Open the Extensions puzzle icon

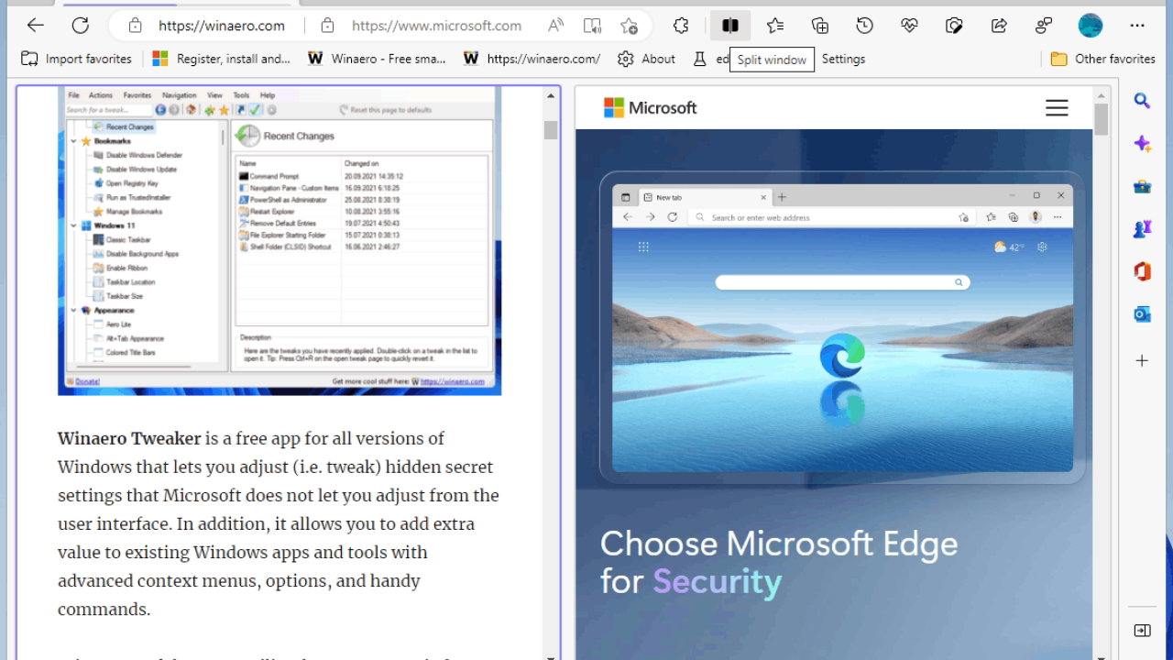point(681,26)
